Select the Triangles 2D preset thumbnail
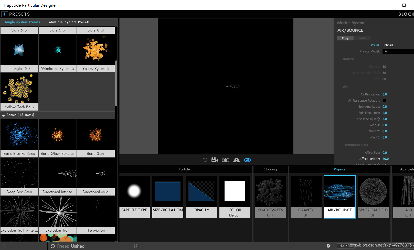 coord(19,53)
